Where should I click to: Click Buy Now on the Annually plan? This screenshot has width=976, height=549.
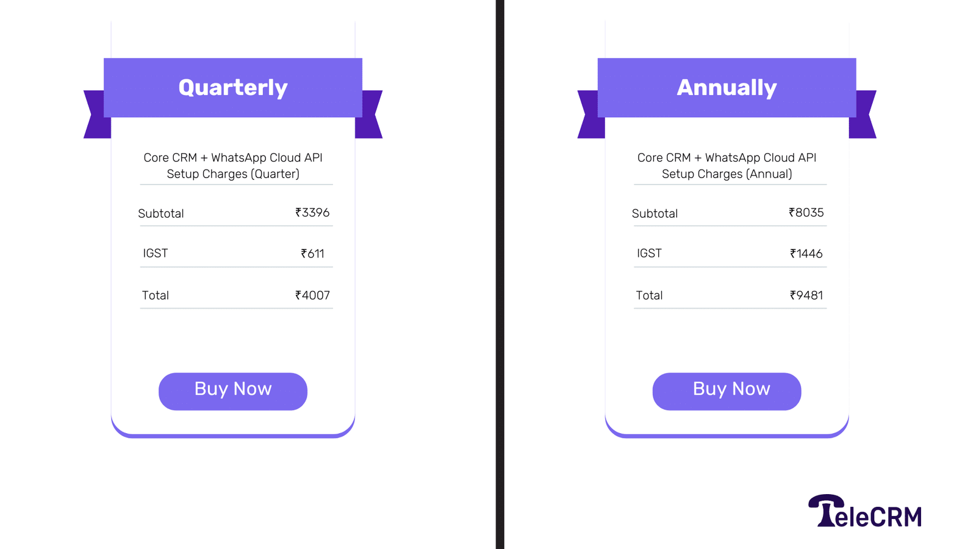(x=727, y=390)
